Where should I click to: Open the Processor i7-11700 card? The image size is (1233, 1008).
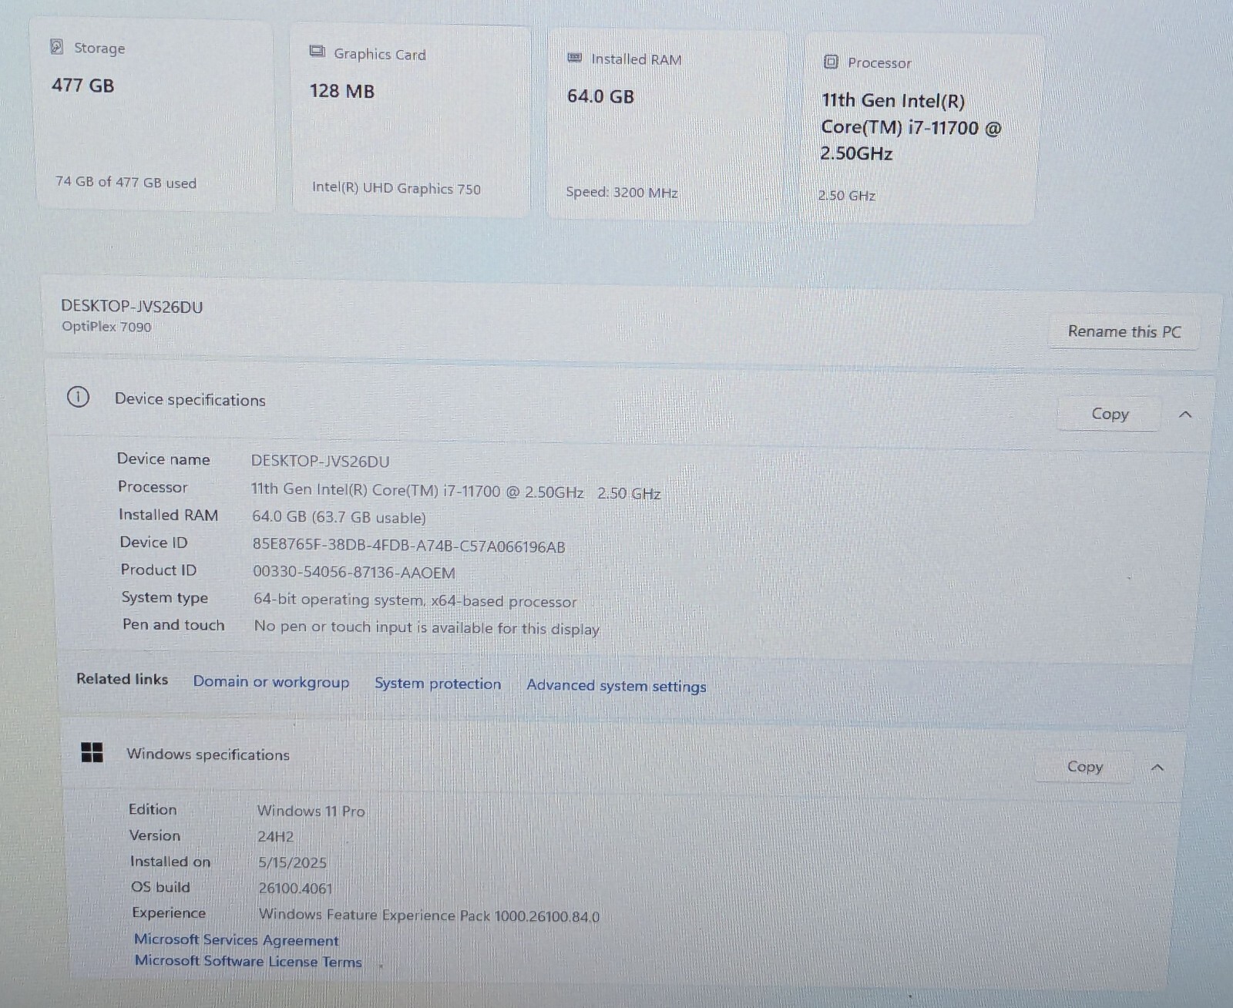pyautogui.click(x=920, y=129)
